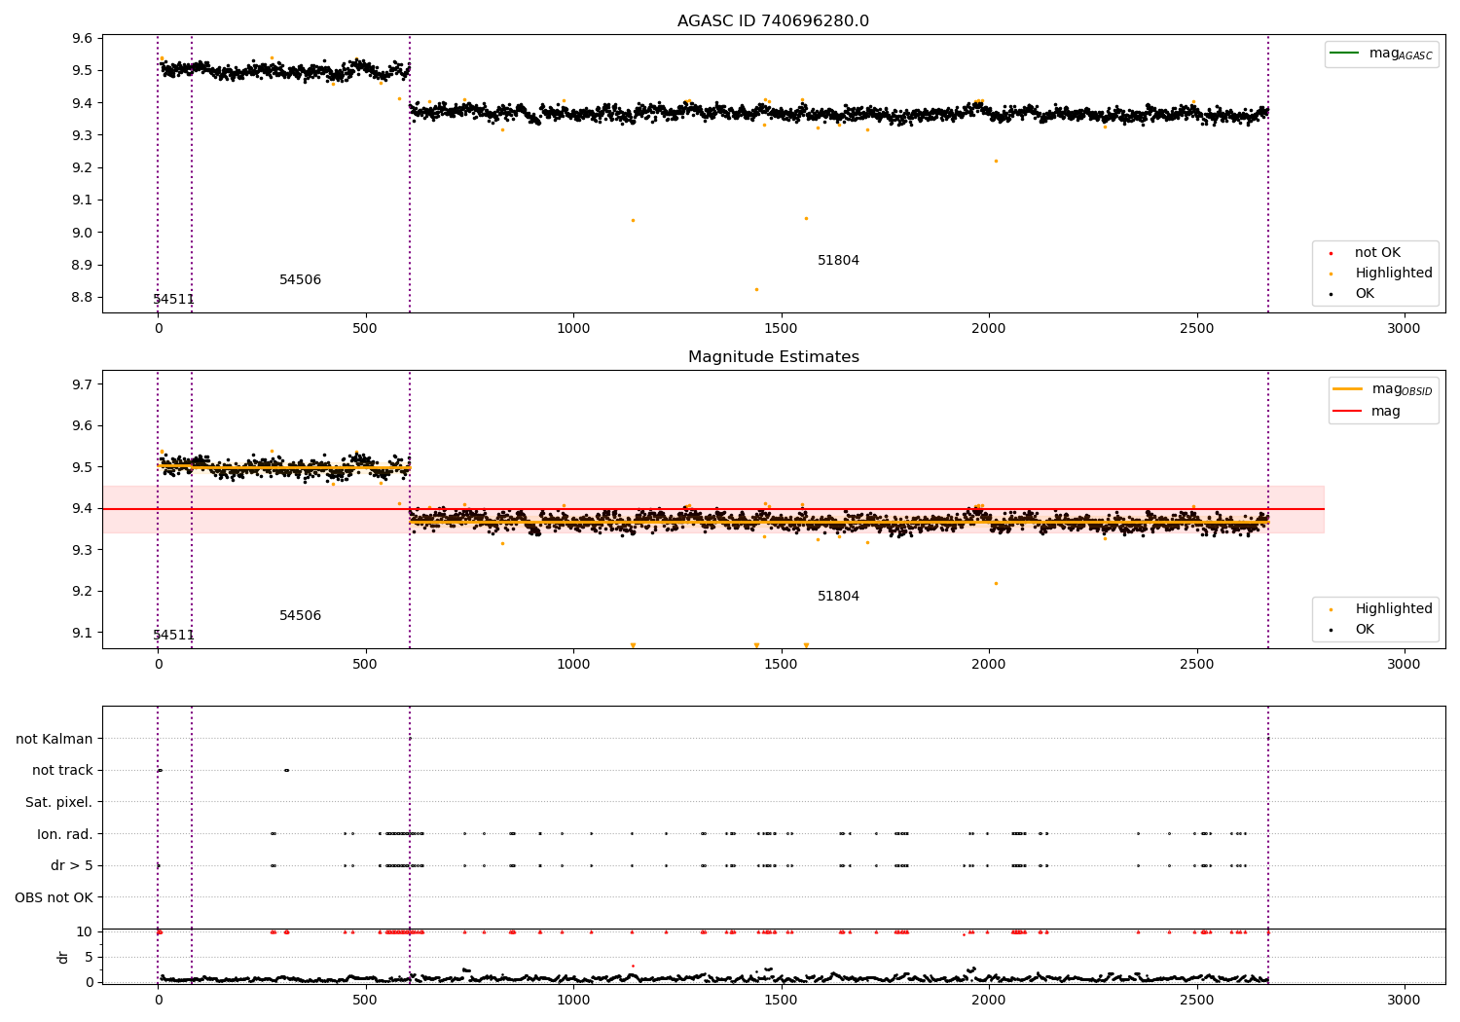The height and width of the screenshot is (1022, 1460).
Task: Click the '54506' label in middle plot
Action: (x=300, y=616)
